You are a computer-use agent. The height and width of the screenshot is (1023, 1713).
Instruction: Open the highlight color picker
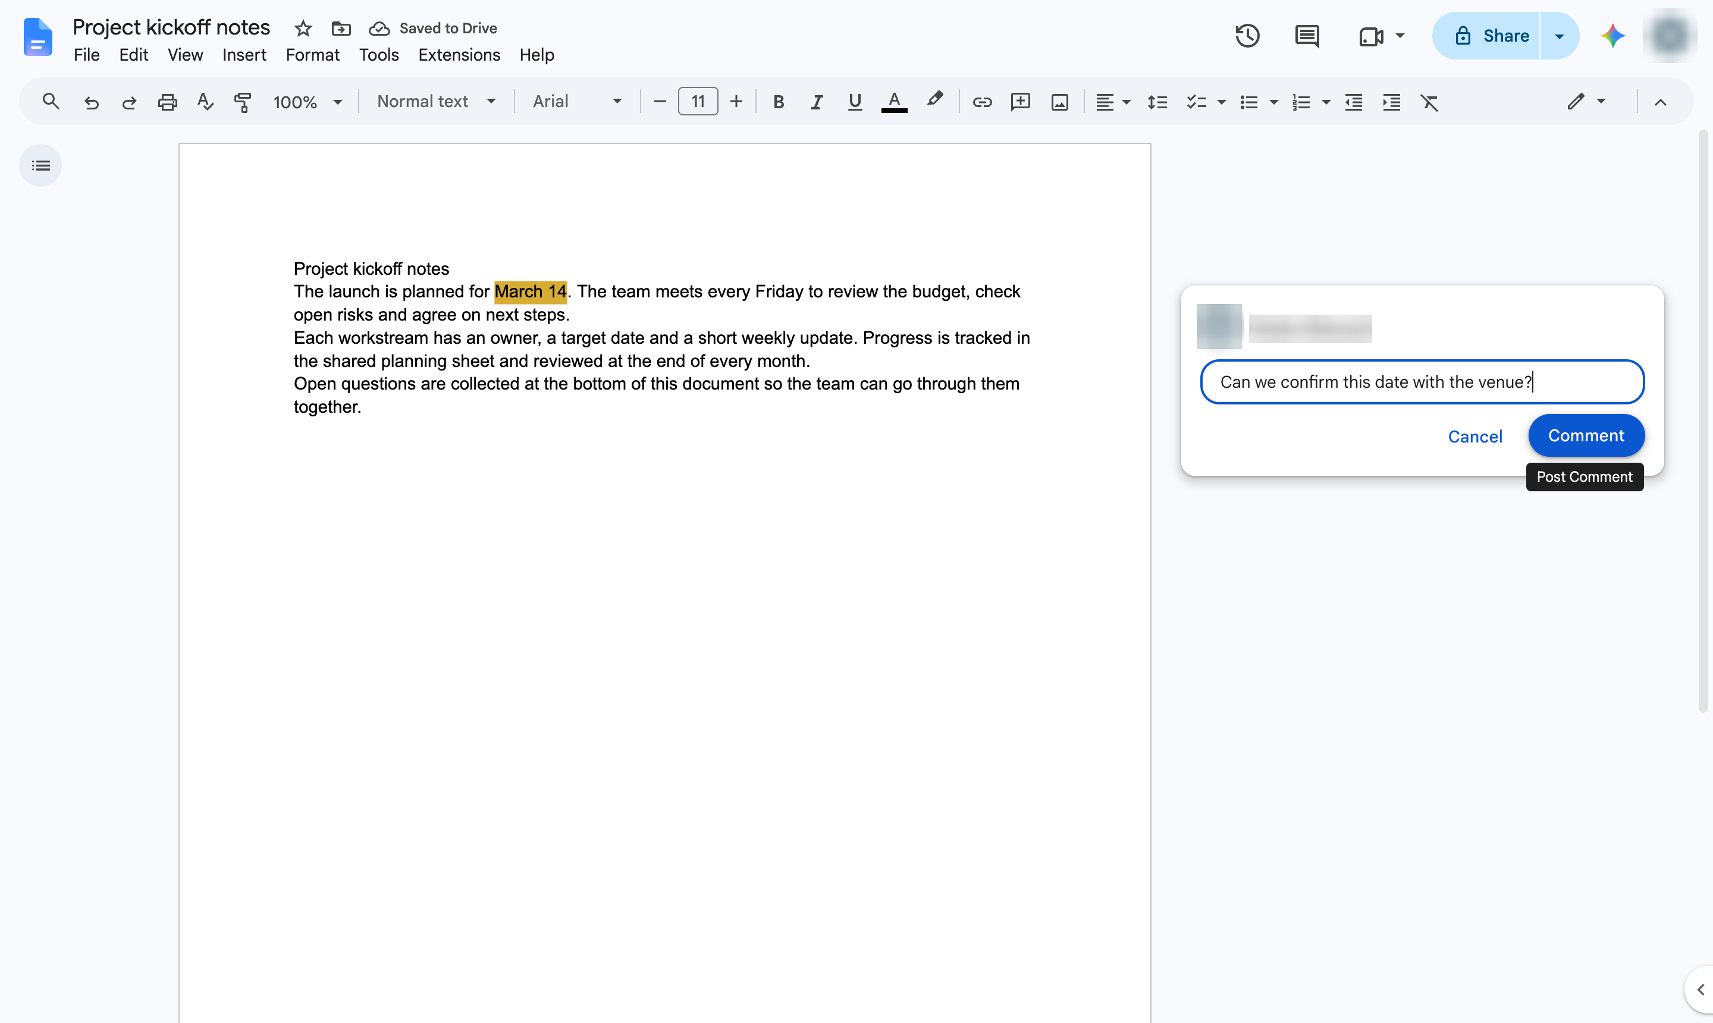click(934, 101)
